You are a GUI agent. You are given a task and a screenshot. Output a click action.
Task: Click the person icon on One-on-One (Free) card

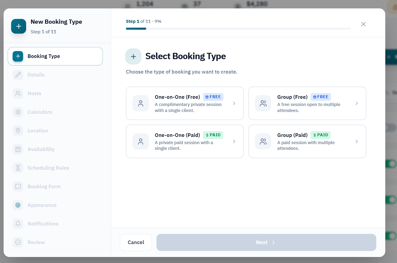click(141, 103)
